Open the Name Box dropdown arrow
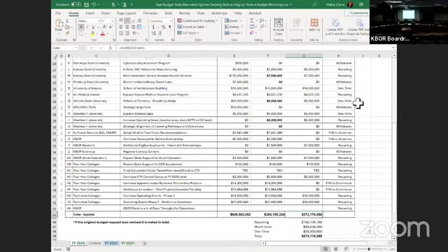Screen dimensions: 448x252 point(76,48)
